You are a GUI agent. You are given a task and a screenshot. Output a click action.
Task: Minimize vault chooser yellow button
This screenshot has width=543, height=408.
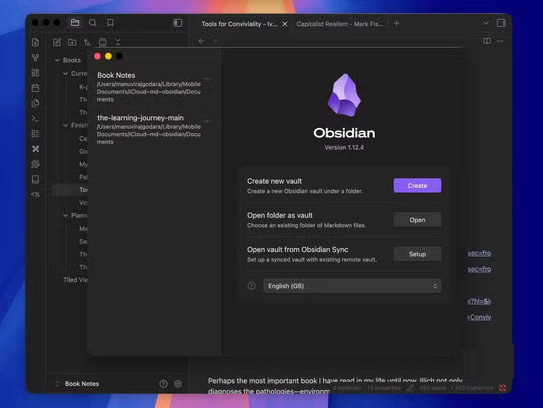108,56
